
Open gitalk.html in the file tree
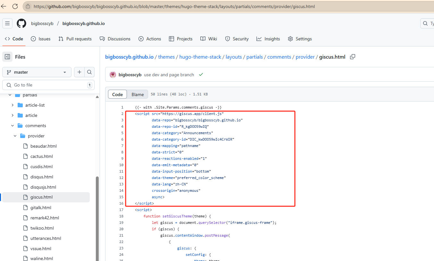tap(41, 208)
